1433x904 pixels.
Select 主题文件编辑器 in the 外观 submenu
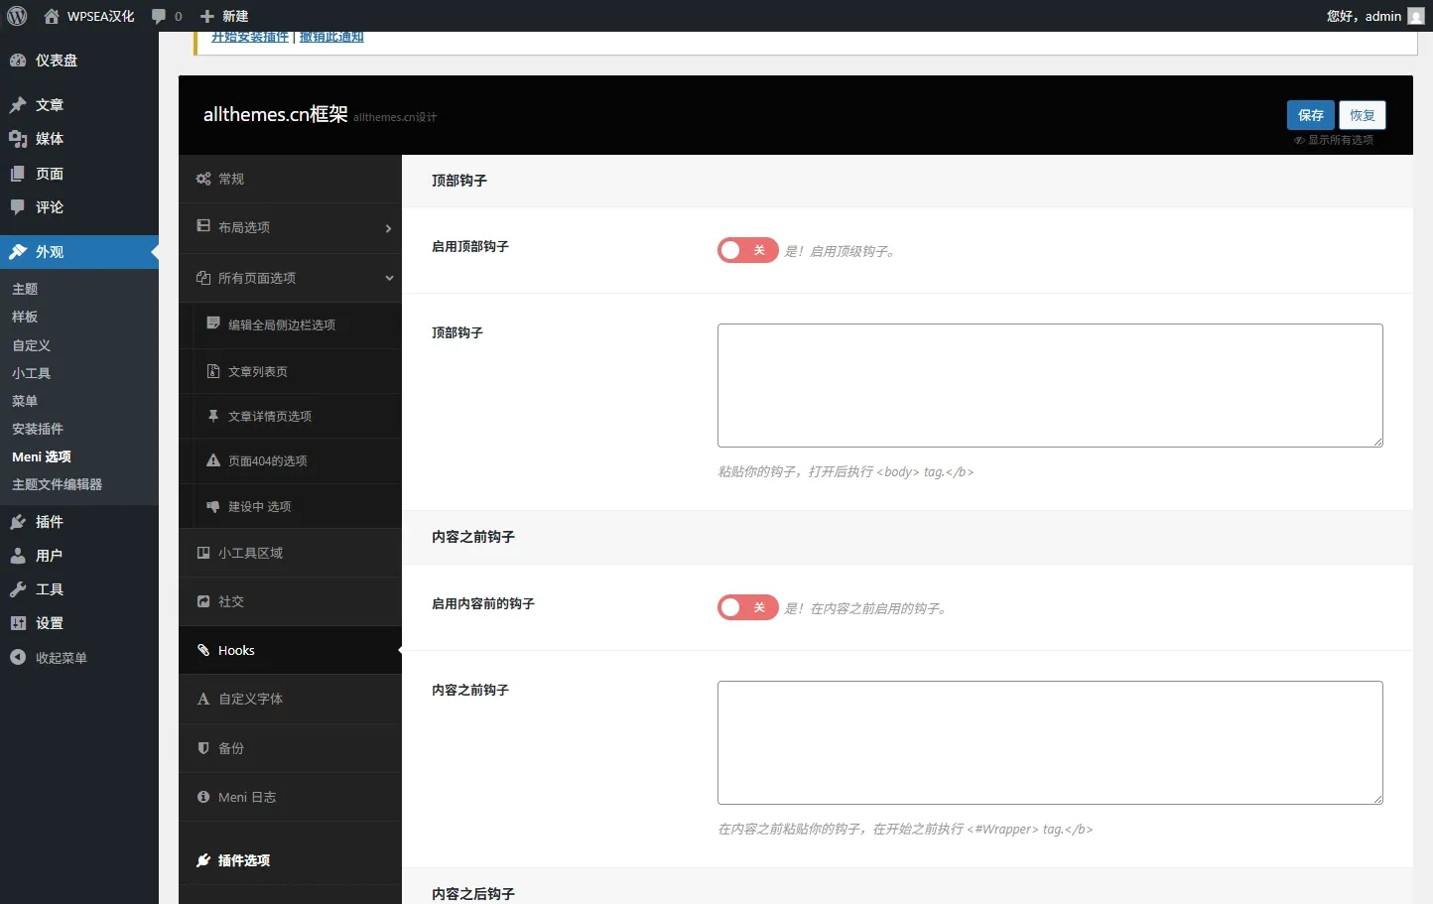tap(57, 484)
